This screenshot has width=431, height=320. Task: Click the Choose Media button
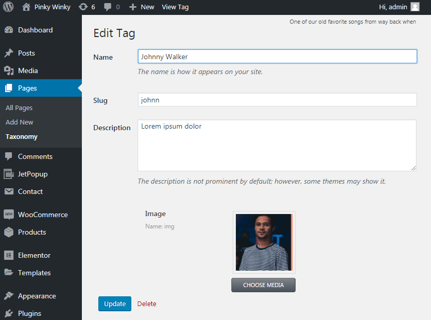point(263,285)
